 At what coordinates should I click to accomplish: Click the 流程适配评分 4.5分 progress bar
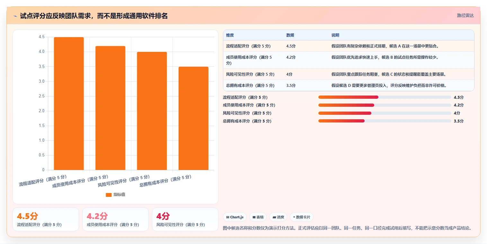pyautogui.click(x=385, y=97)
